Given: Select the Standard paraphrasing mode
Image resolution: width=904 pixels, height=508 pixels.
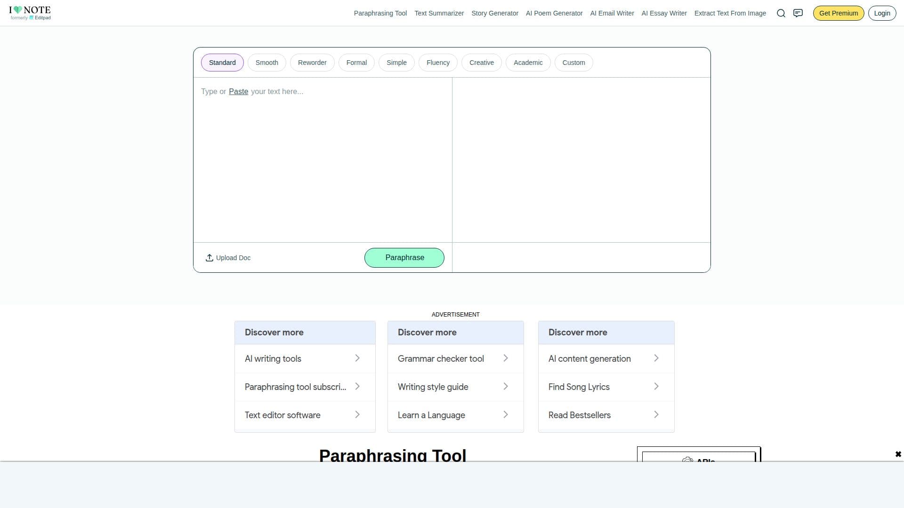Looking at the screenshot, I should (x=222, y=63).
